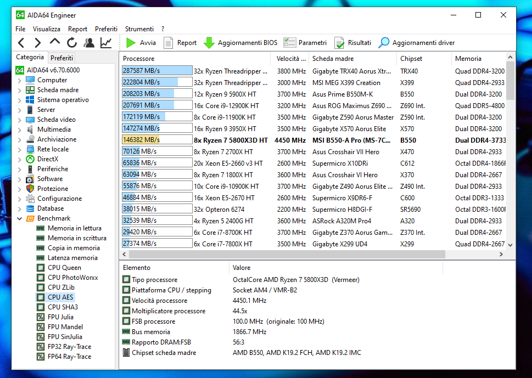Image resolution: width=532 pixels, height=378 pixels.
Task: Open the Strumenti menu
Action: pos(139,29)
